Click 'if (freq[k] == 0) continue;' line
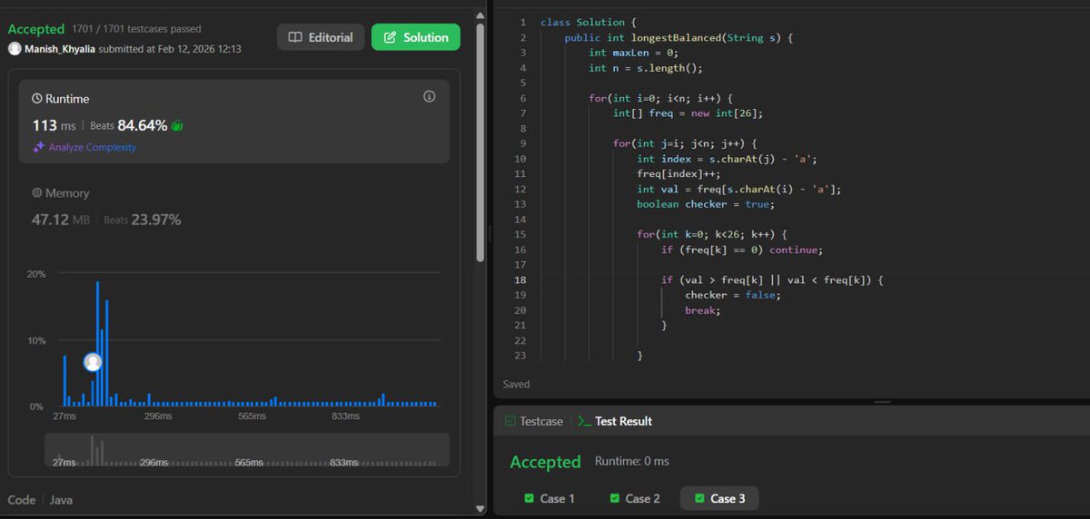The width and height of the screenshot is (1090, 519). click(742, 250)
